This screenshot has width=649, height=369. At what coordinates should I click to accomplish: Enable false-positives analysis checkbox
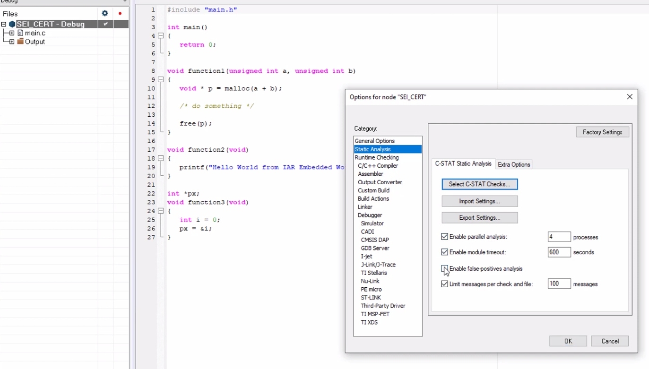tap(444, 268)
